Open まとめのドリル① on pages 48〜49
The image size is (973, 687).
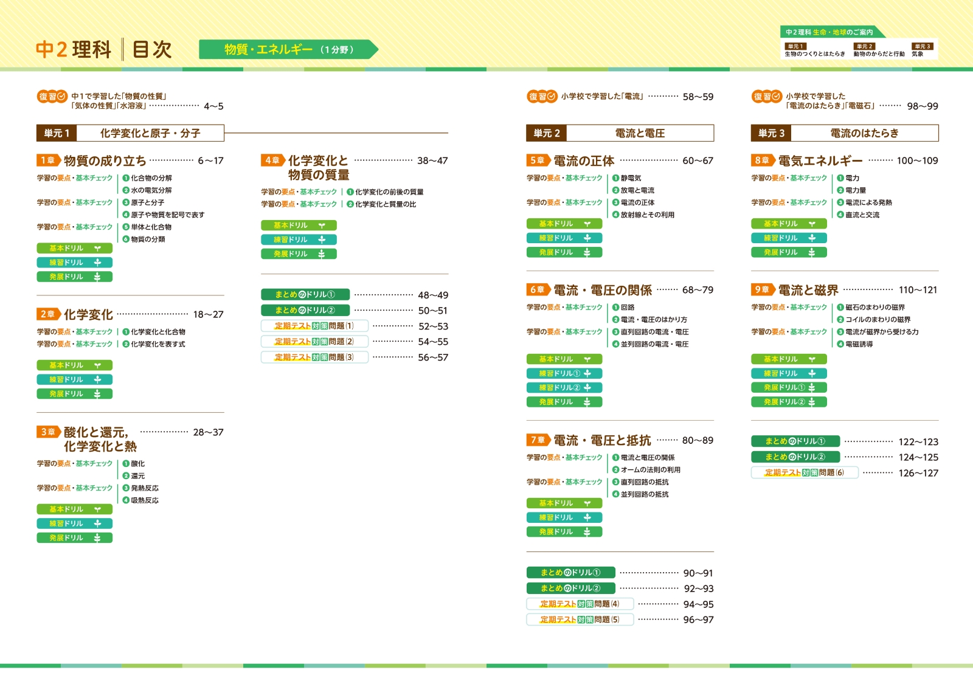coord(305,294)
